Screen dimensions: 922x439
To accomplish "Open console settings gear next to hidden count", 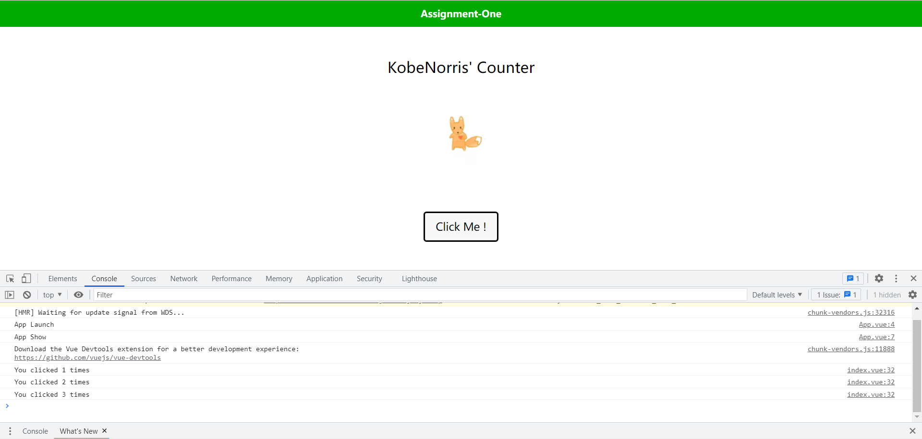I will click(912, 295).
